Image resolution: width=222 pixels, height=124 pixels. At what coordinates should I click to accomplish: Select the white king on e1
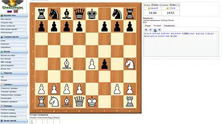pos(92,102)
